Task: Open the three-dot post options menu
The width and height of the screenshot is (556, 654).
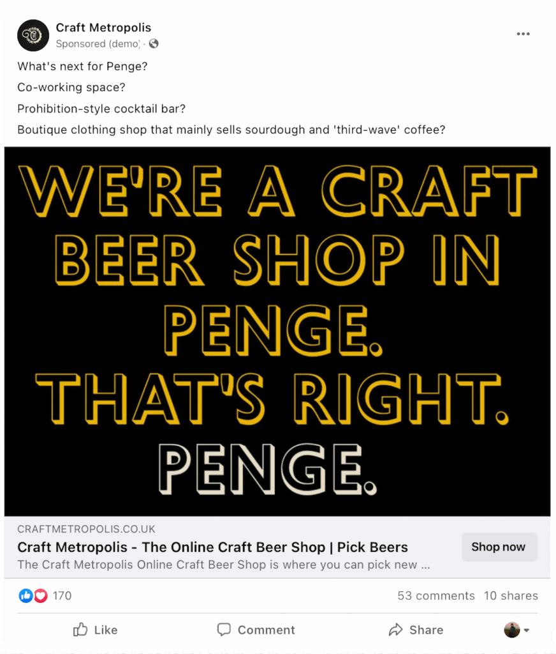Action: 523,34
